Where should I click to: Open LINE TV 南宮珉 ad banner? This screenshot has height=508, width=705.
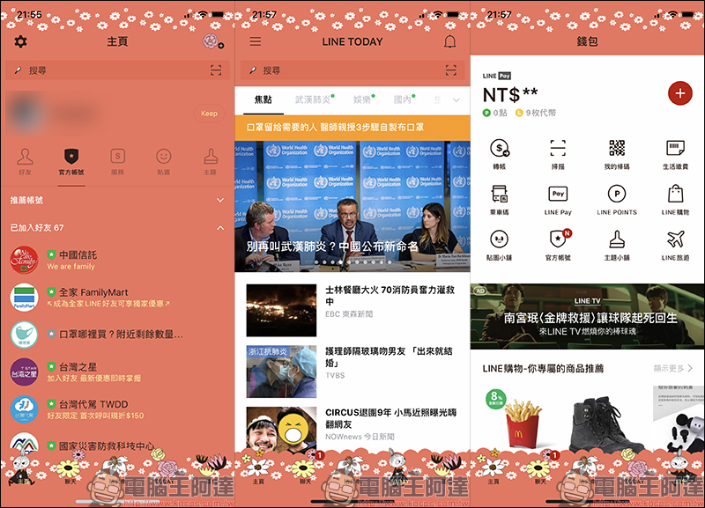[x=588, y=316]
